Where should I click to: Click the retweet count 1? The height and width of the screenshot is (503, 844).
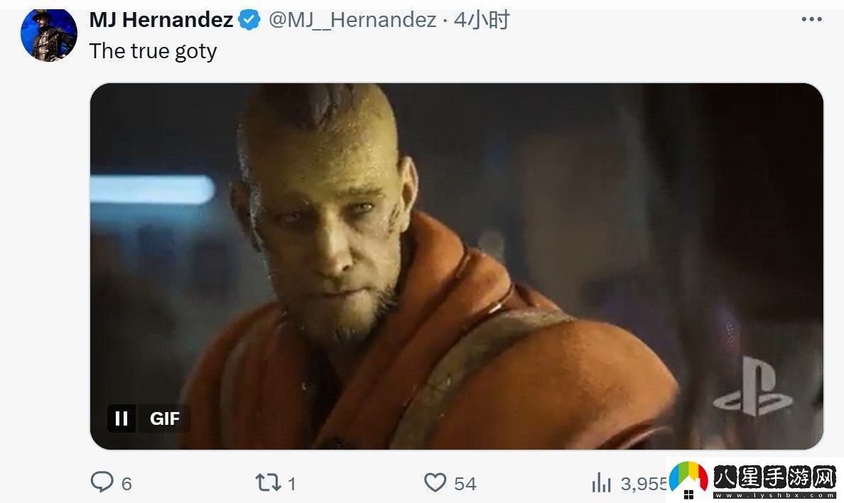(291, 484)
